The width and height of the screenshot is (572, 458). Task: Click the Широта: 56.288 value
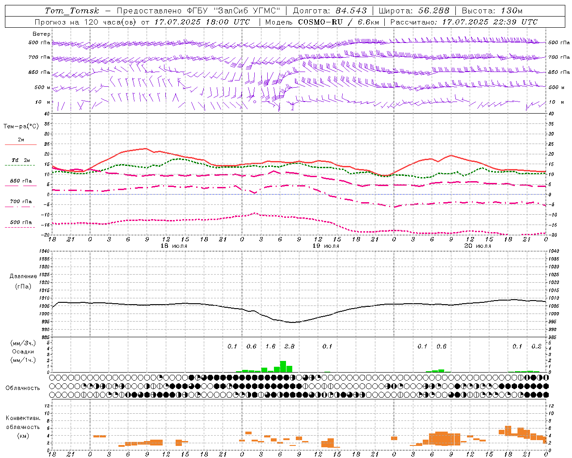point(414,11)
